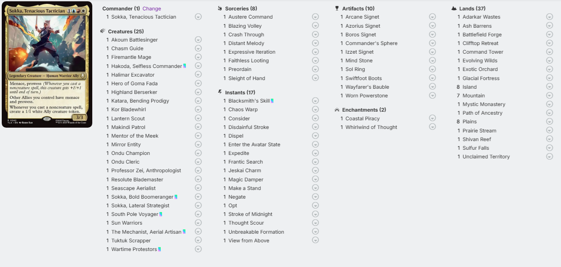Click the Swiftfoot Boots entry
The image size is (561, 267).
(363, 78)
